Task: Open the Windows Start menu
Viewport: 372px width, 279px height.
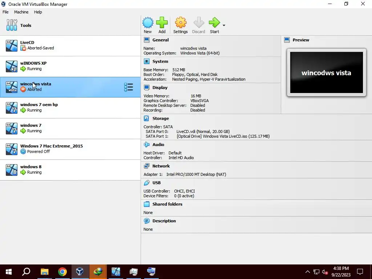Action: (9, 272)
